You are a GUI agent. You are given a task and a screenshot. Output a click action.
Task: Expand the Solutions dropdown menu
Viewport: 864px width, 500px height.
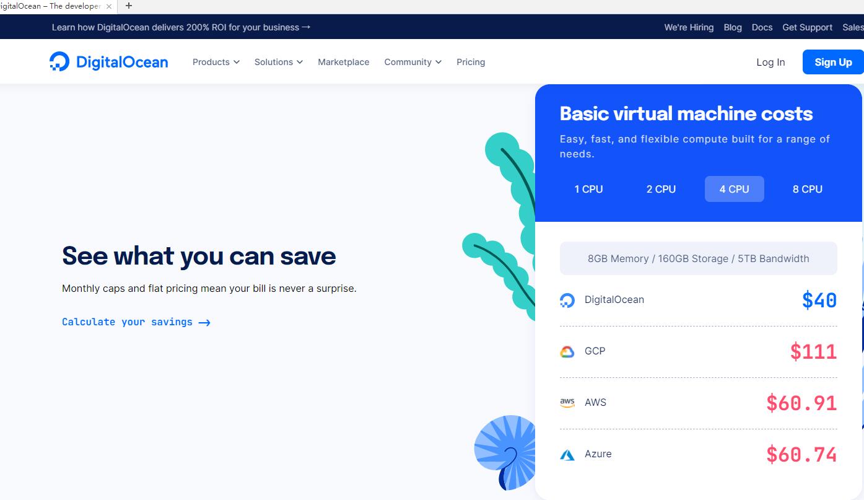coord(279,62)
